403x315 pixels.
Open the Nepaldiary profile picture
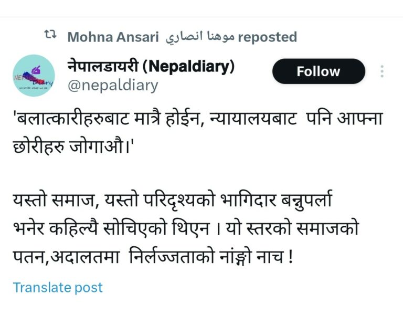click(34, 76)
